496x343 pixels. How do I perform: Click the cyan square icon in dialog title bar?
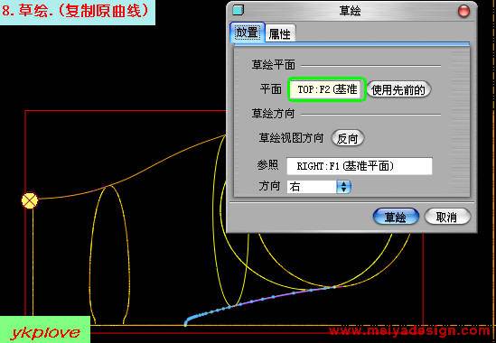239,11
